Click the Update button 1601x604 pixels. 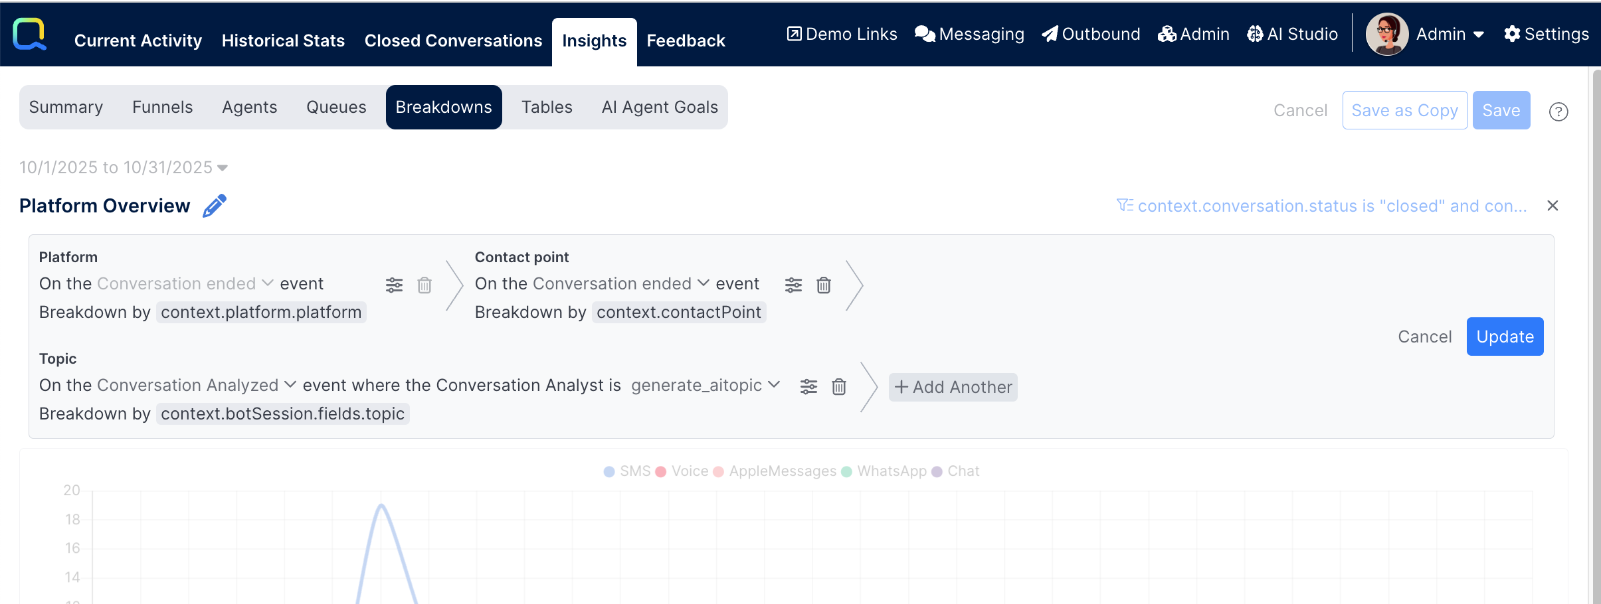(1505, 337)
